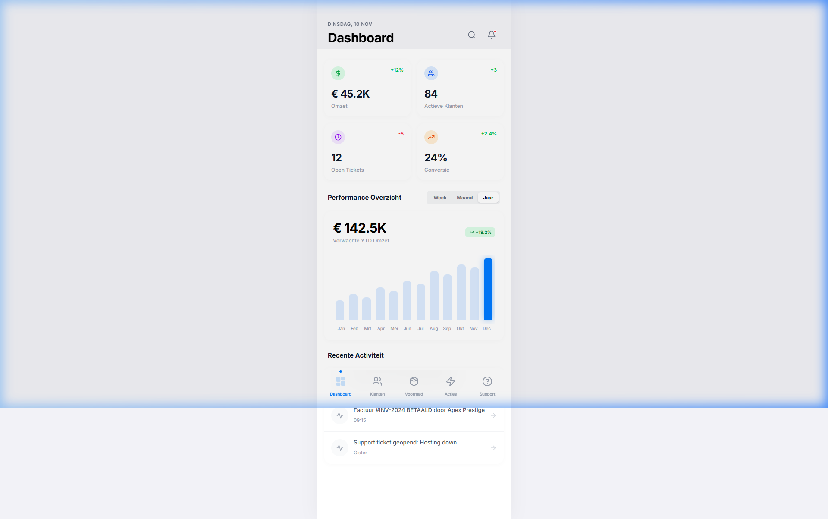Open the search icon
Screen dimensions: 828x519
[x=471, y=35]
